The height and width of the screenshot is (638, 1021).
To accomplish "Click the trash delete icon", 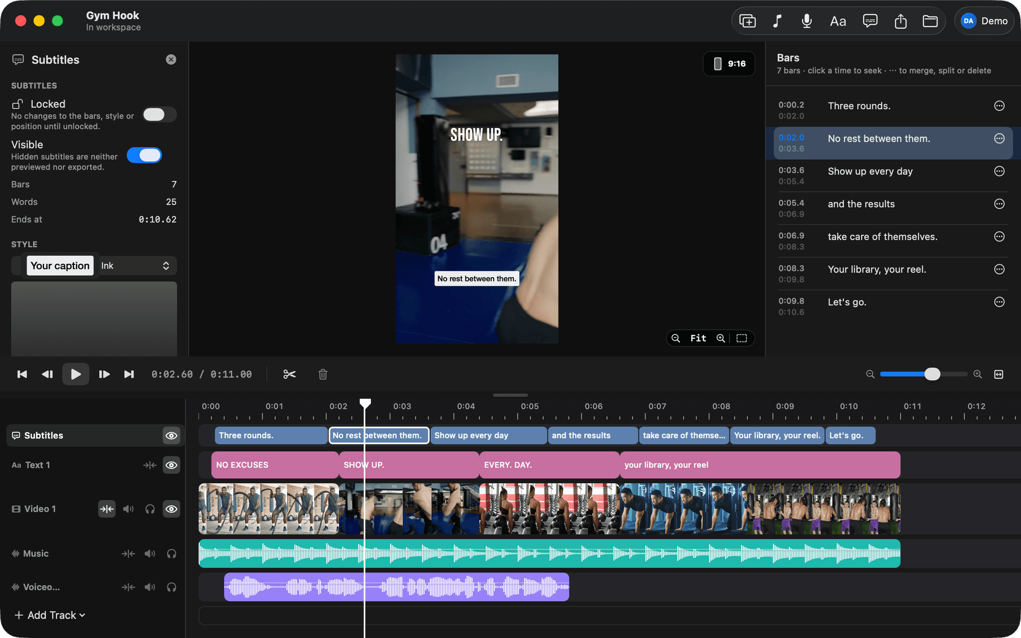I will coord(323,374).
